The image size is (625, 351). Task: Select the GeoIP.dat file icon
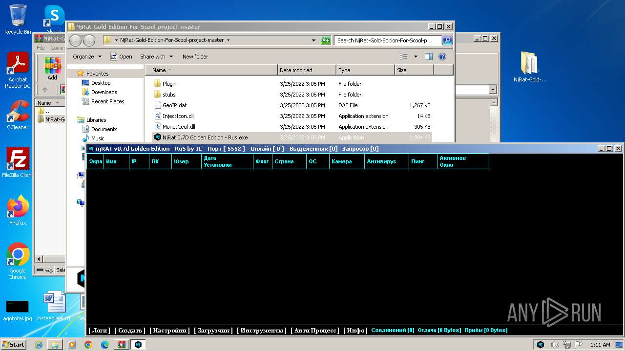point(157,105)
